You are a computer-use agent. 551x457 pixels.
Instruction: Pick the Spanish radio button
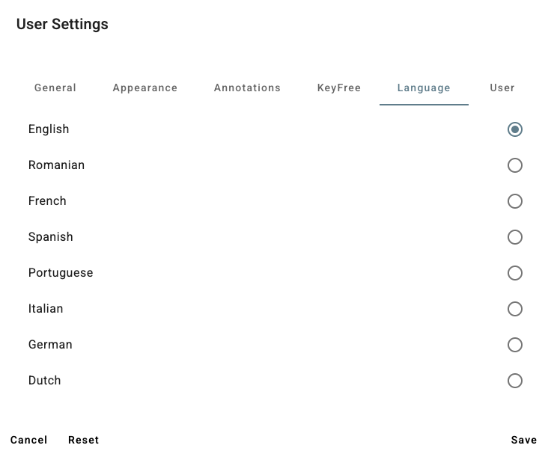pyautogui.click(x=515, y=237)
